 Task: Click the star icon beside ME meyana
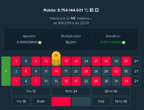[x=68, y=18]
